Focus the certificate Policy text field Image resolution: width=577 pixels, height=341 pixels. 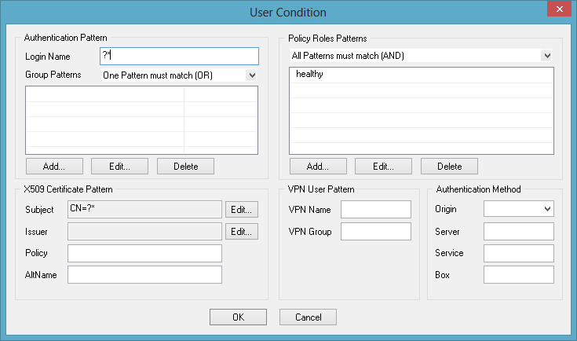point(144,253)
